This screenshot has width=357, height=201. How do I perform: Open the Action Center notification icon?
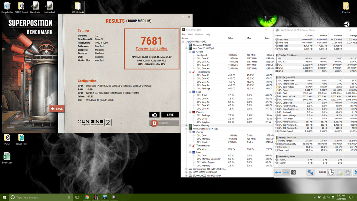(351, 198)
